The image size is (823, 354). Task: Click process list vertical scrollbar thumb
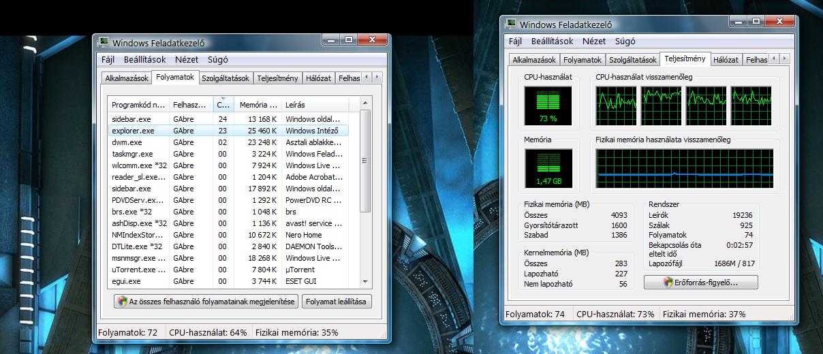(x=365, y=161)
